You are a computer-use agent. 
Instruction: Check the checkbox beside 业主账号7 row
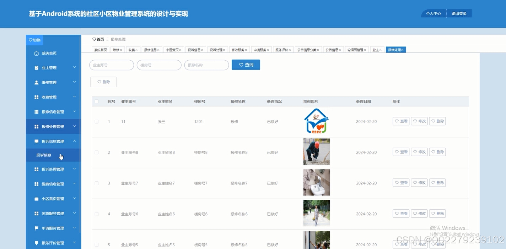[96, 183]
